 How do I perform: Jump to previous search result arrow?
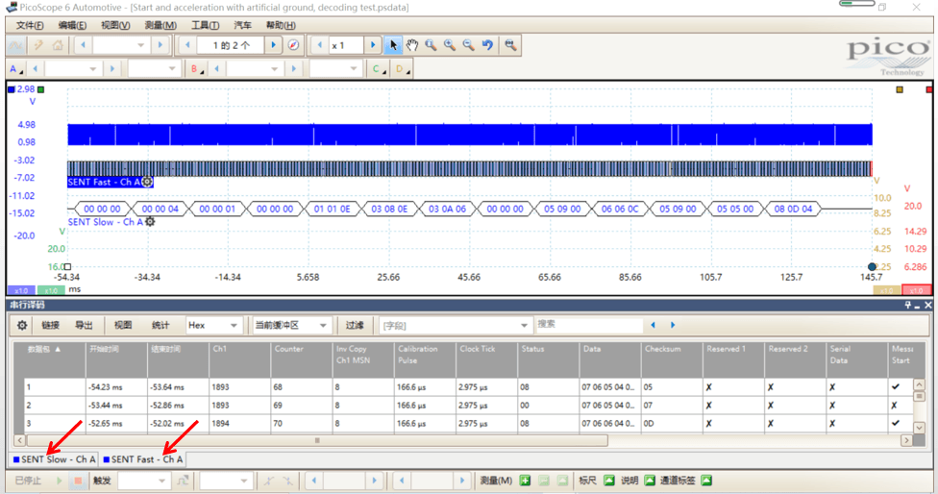tap(653, 326)
